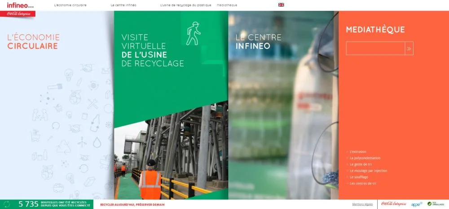The height and width of the screenshot is (209, 449).
Task: Open the Le geste de tri link
Action: pyautogui.click(x=361, y=164)
